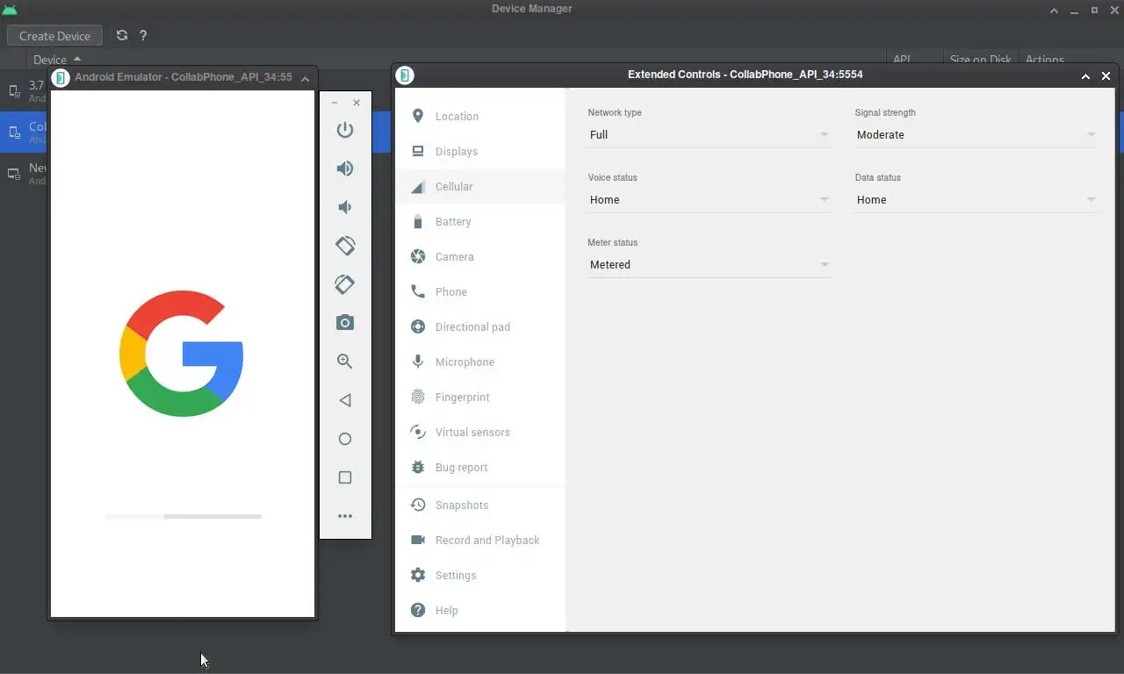This screenshot has height=674, width=1124.
Task: Open the Microphone section
Action: [480, 362]
